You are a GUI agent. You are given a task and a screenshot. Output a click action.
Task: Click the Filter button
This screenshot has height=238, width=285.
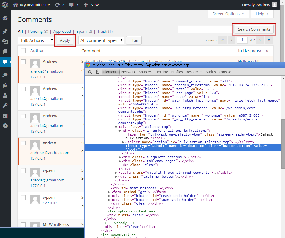point(134,40)
